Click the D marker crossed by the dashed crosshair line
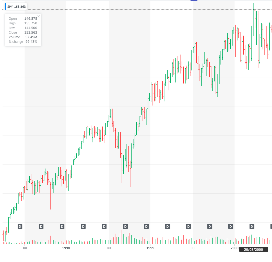 point(251,226)
